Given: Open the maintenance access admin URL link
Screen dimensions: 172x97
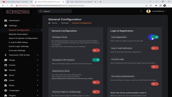Looking at the screenshot, I should tap(72, 78).
